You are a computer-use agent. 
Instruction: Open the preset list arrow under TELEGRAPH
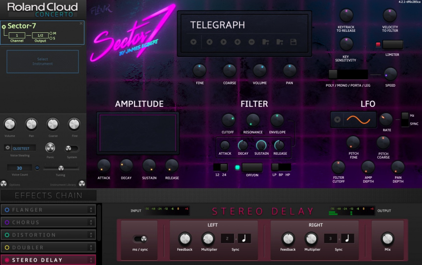click(x=193, y=42)
